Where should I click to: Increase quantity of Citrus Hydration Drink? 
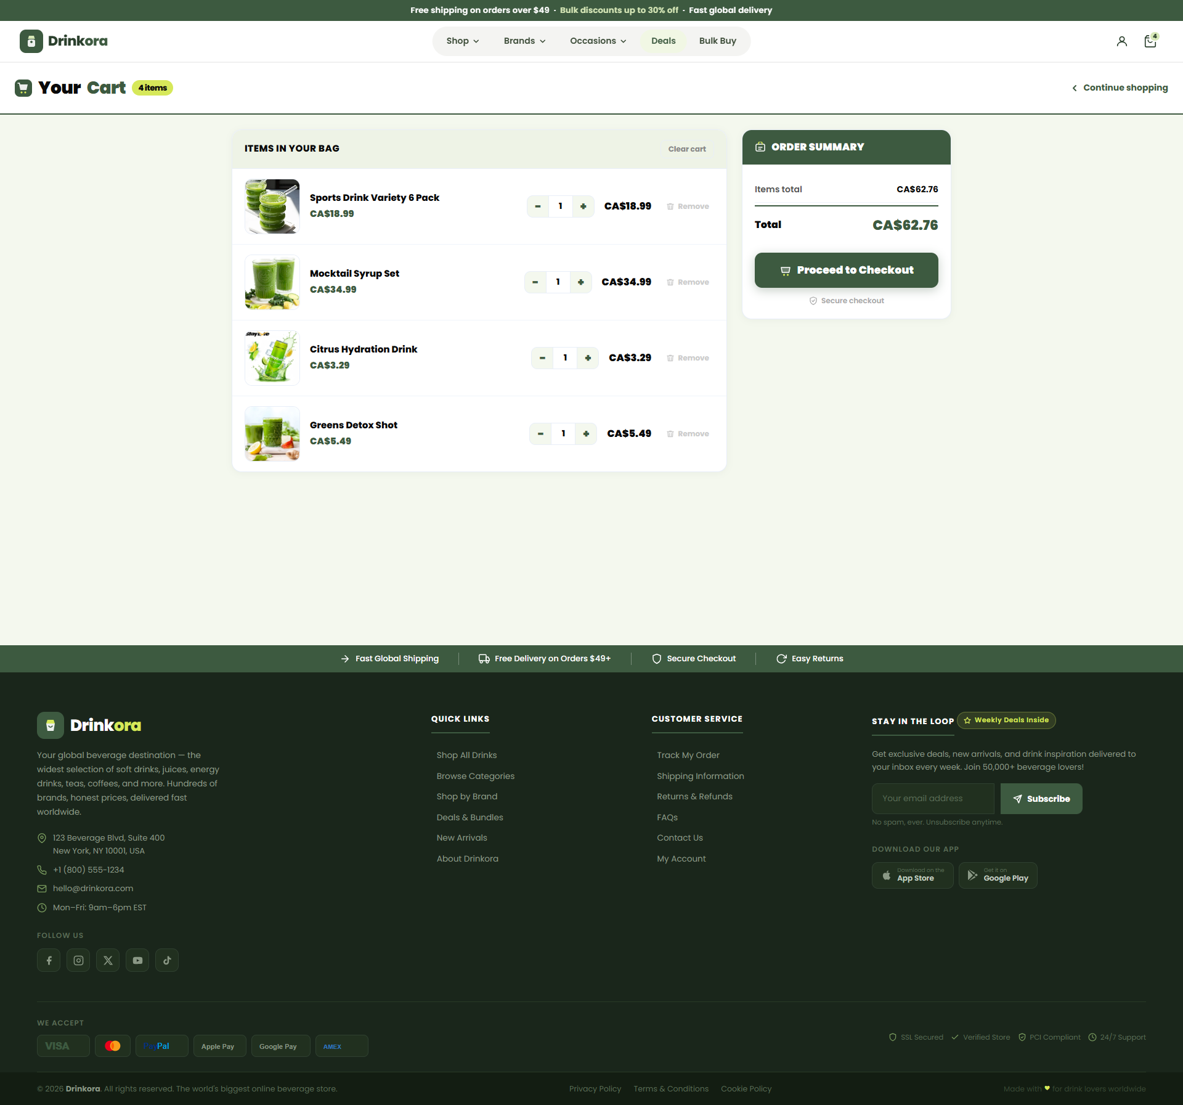588,358
